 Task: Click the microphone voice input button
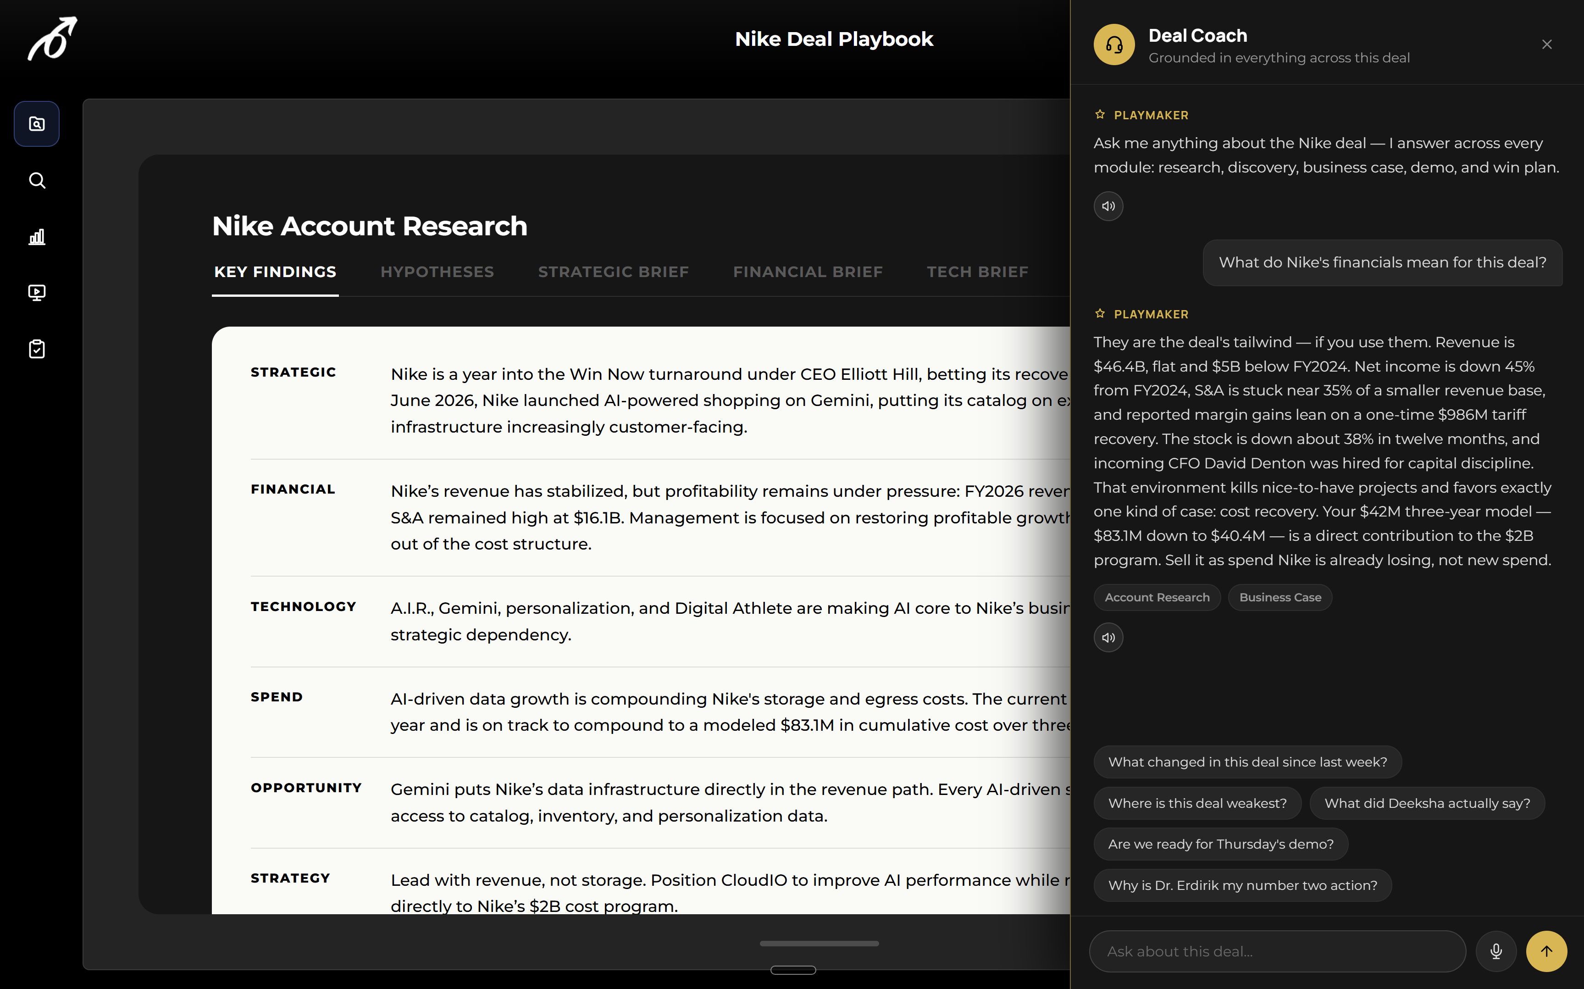pos(1496,951)
